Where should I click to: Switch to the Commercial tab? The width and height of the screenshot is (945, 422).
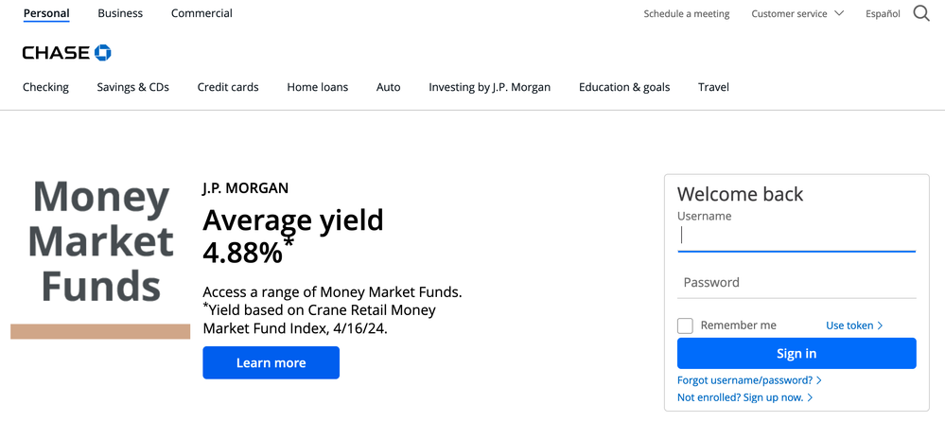click(201, 13)
